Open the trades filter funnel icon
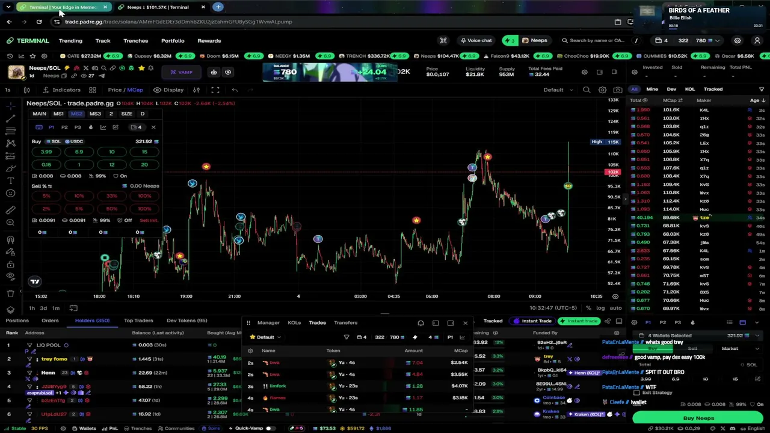This screenshot has height=433, width=770. pos(762,89)
